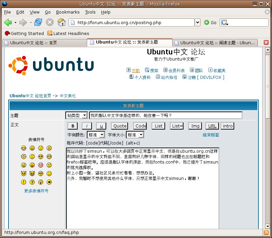Open the 字体大小 font size dropdown
This screenshot has height=238, width=272.
pos(135,135)
